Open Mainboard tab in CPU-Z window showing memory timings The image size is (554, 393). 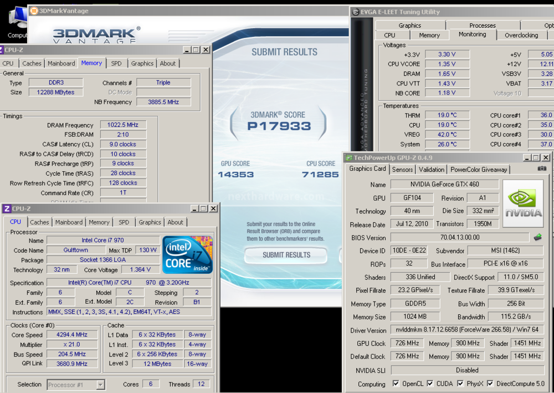tap(61, 63)
